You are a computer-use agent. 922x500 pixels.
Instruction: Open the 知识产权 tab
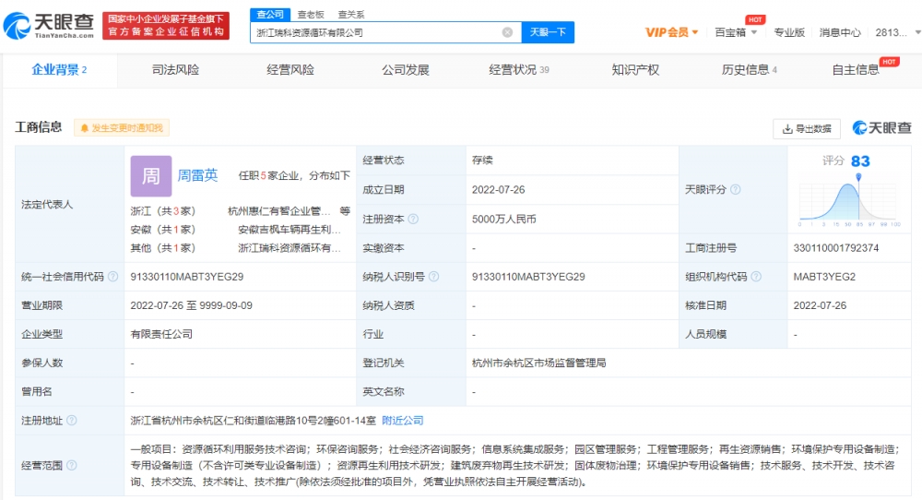[635, 70]
